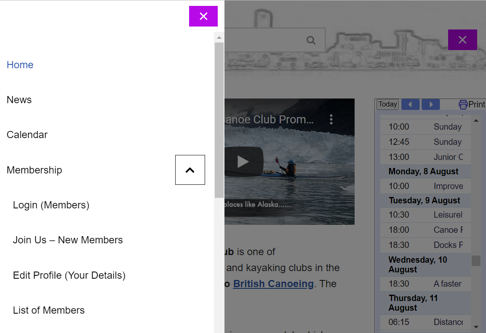Click the Print icon above the calendar
The width and height of the screenshot is (486, 333).
(463, 104)
